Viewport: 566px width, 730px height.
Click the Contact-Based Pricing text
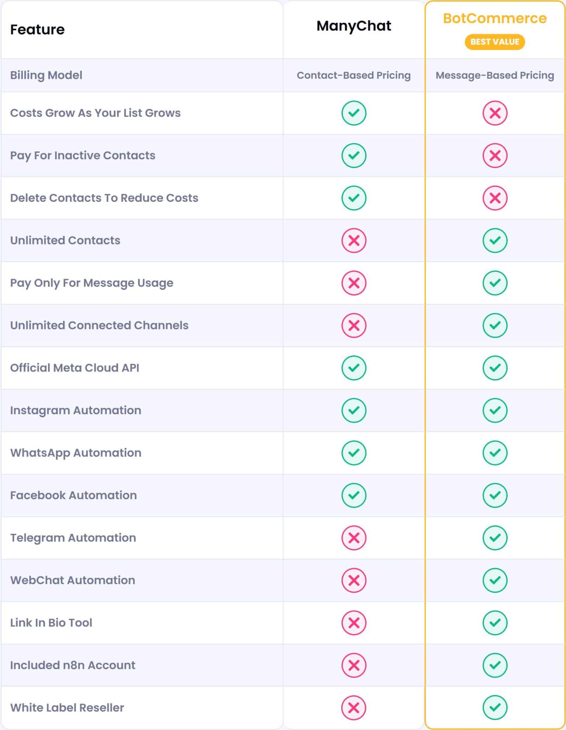click(354, 76)
